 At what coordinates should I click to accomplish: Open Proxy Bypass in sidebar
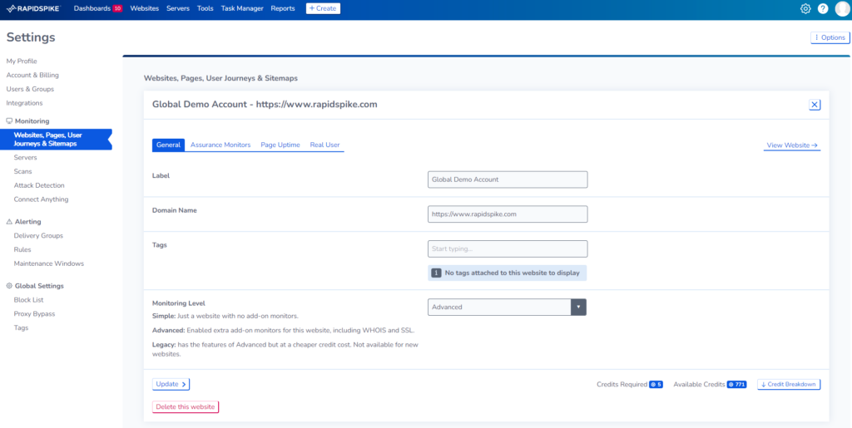pos(34,314)
